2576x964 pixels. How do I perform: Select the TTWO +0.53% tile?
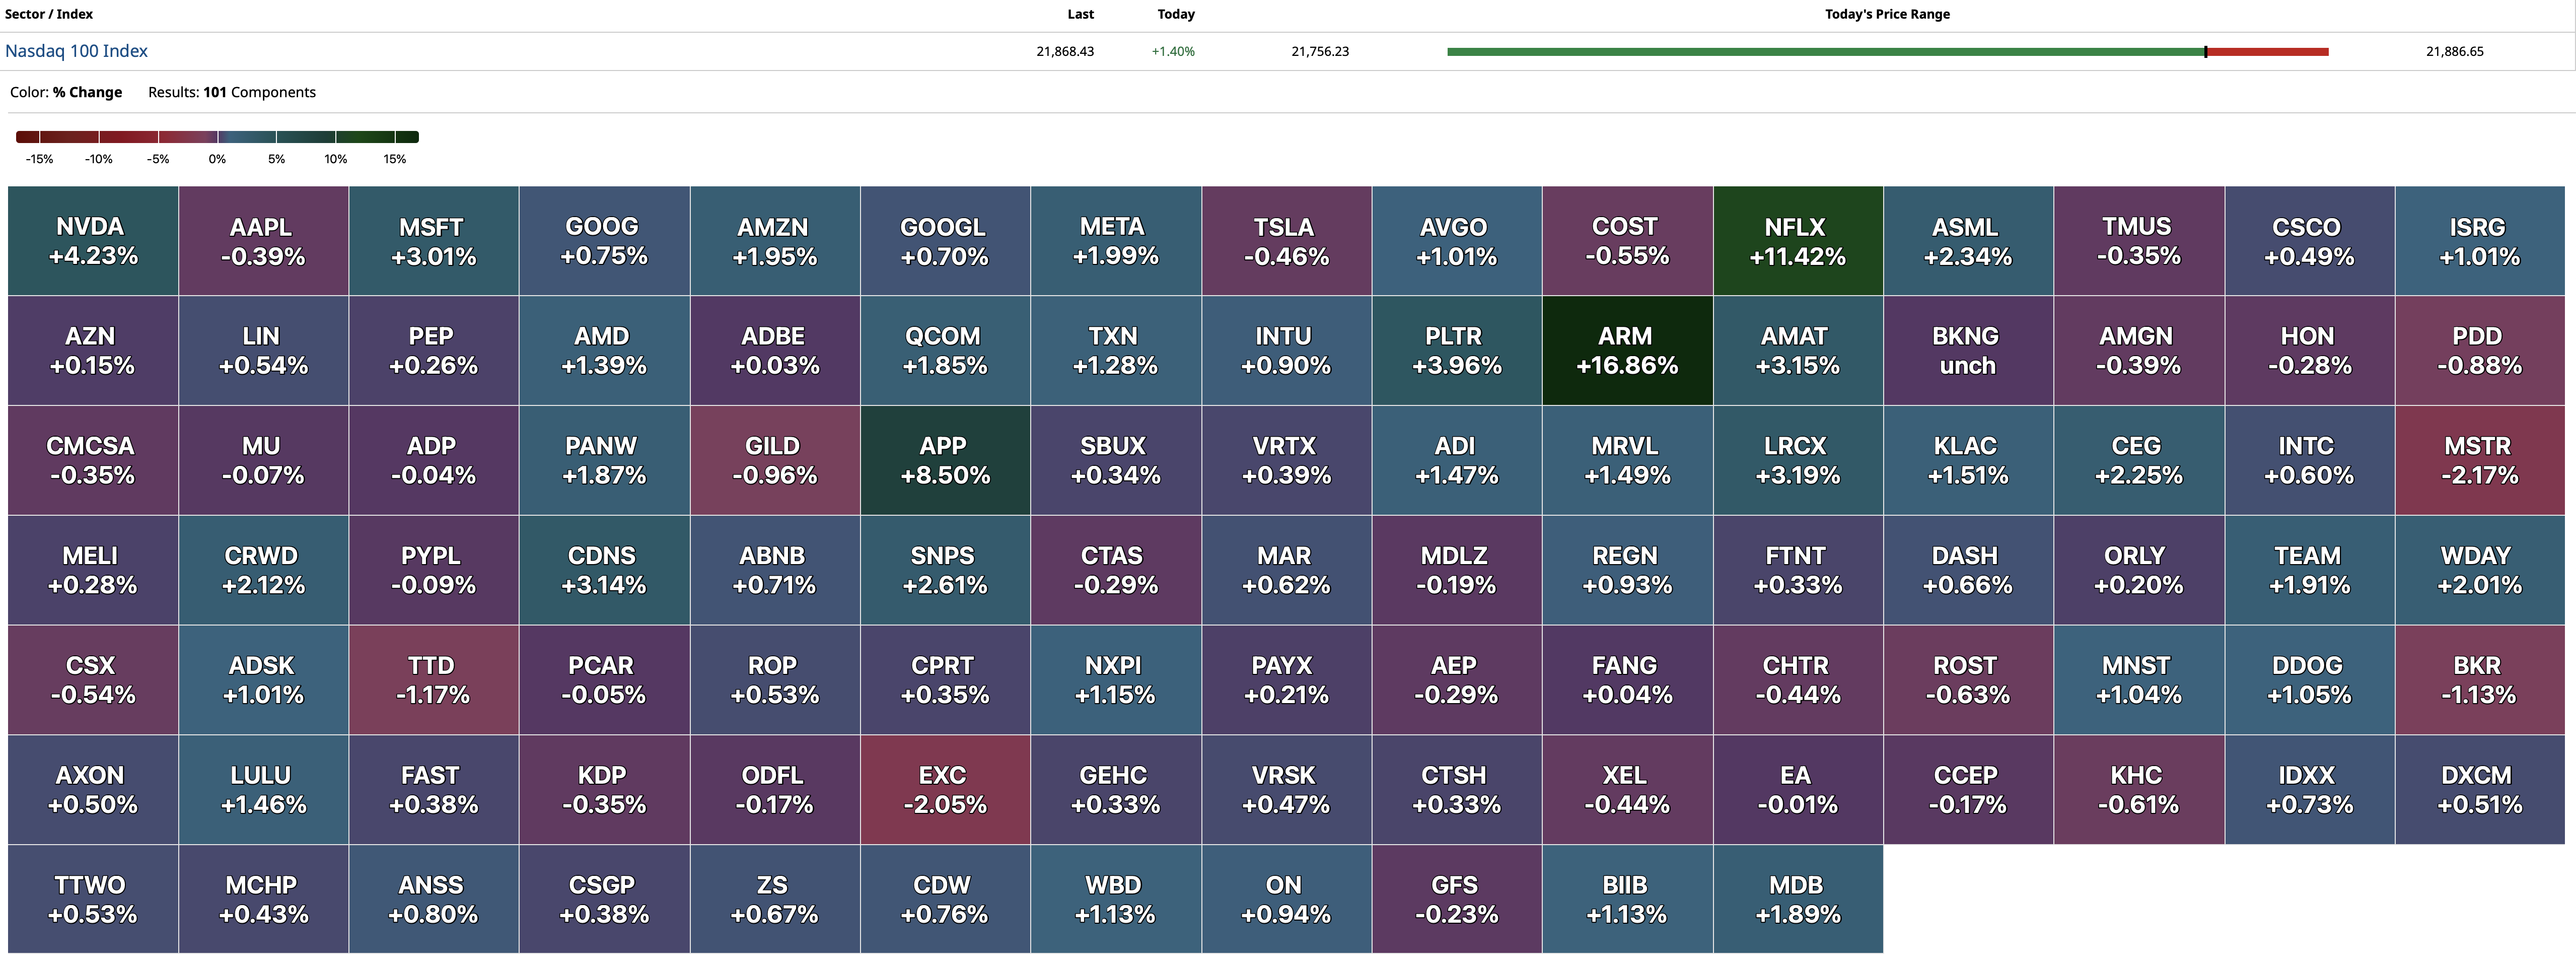(93, 899)
